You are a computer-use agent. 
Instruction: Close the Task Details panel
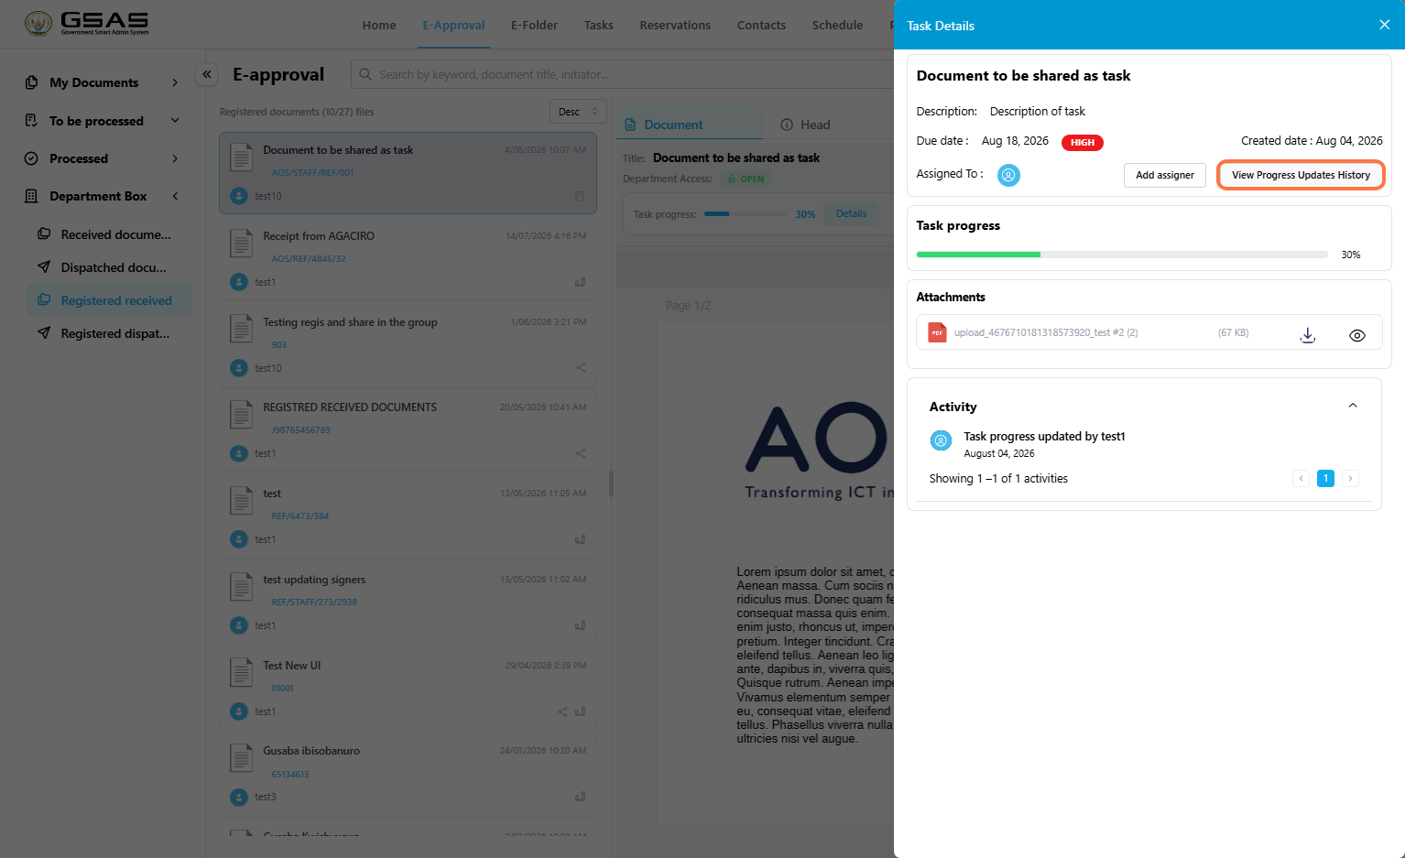tap(1384, 25)
